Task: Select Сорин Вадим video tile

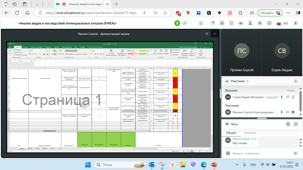Action: [x=282, y=53]
